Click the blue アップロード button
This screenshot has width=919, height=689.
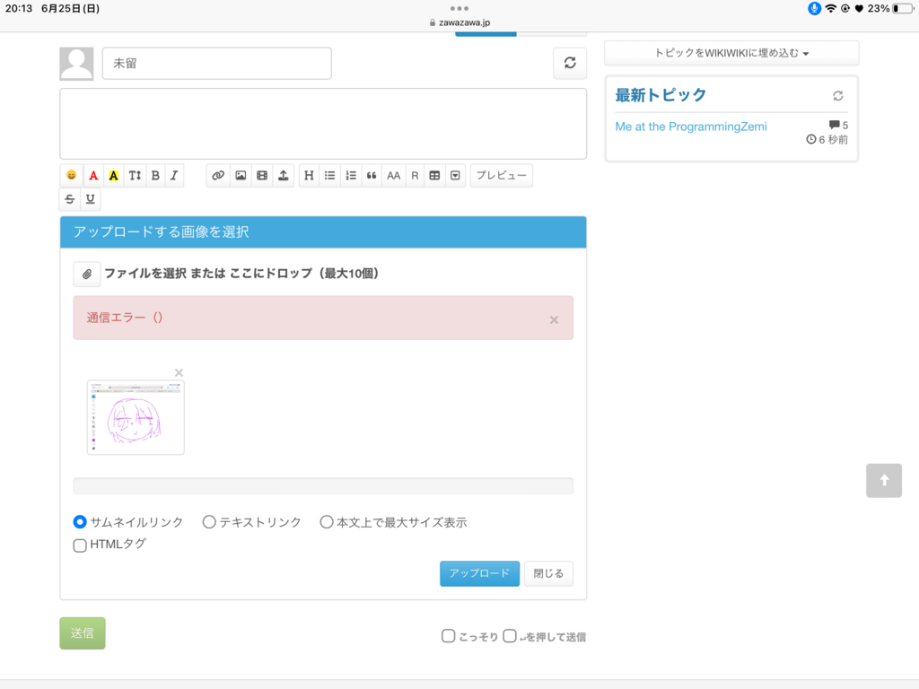point(479,573)
